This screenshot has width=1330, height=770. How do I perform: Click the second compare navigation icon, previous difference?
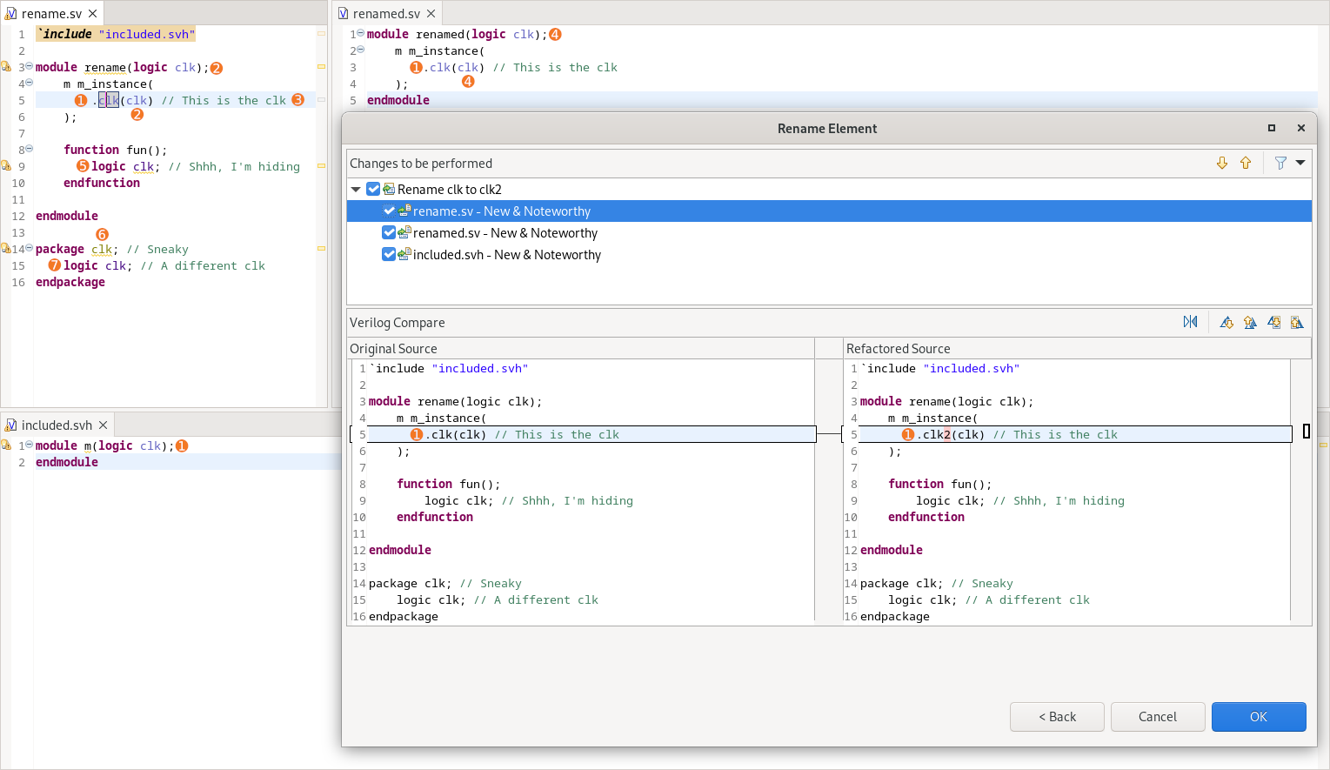coord(1250,323)
